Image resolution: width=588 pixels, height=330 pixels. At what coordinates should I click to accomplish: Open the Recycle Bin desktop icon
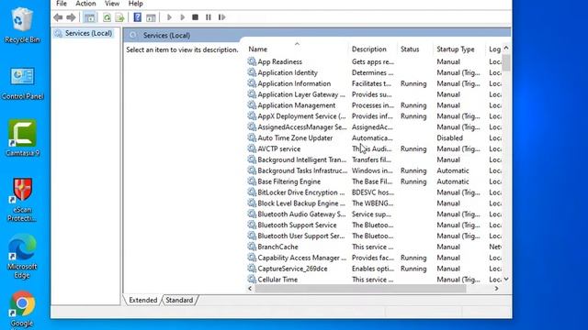pos(22,26)
